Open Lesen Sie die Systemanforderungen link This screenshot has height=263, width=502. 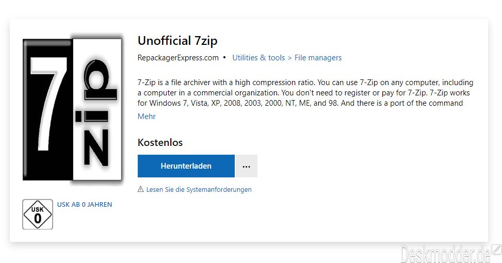pos(199,189)
